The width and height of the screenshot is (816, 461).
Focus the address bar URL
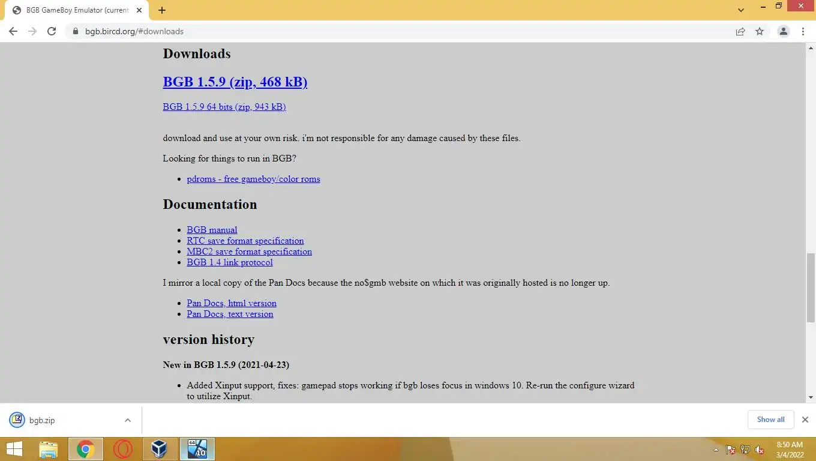click(x=134, y=31)
